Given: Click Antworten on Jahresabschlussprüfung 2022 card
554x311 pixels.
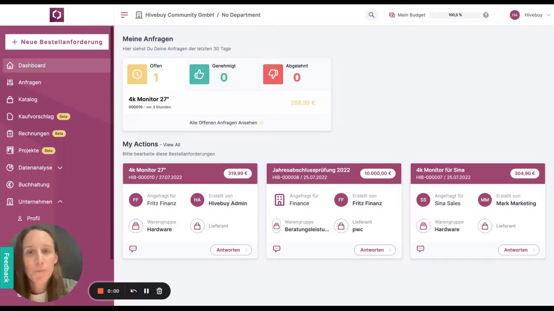Looking at the screenshot, I should click(x=375, y=250).
